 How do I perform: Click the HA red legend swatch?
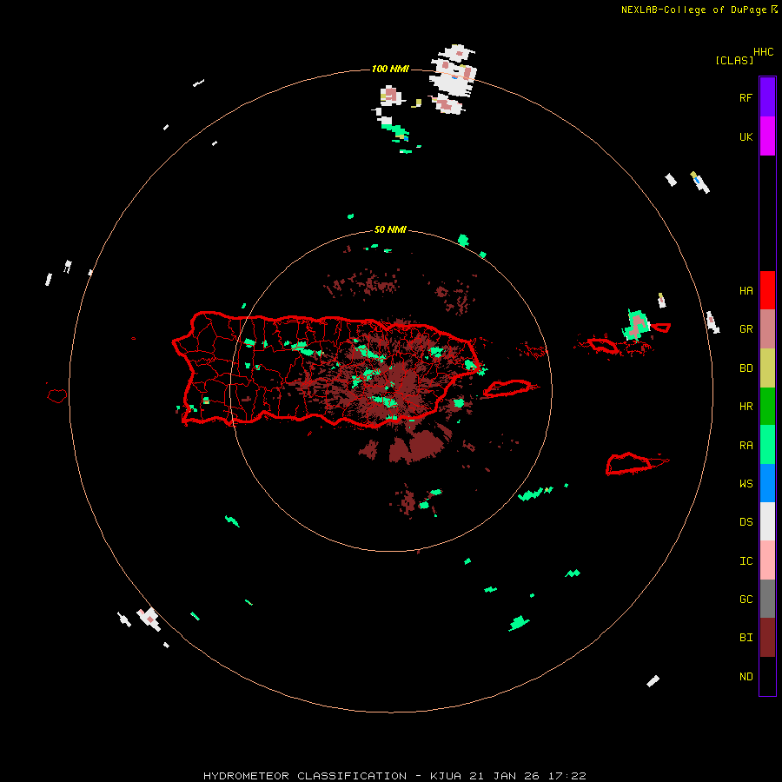point(767,290)
